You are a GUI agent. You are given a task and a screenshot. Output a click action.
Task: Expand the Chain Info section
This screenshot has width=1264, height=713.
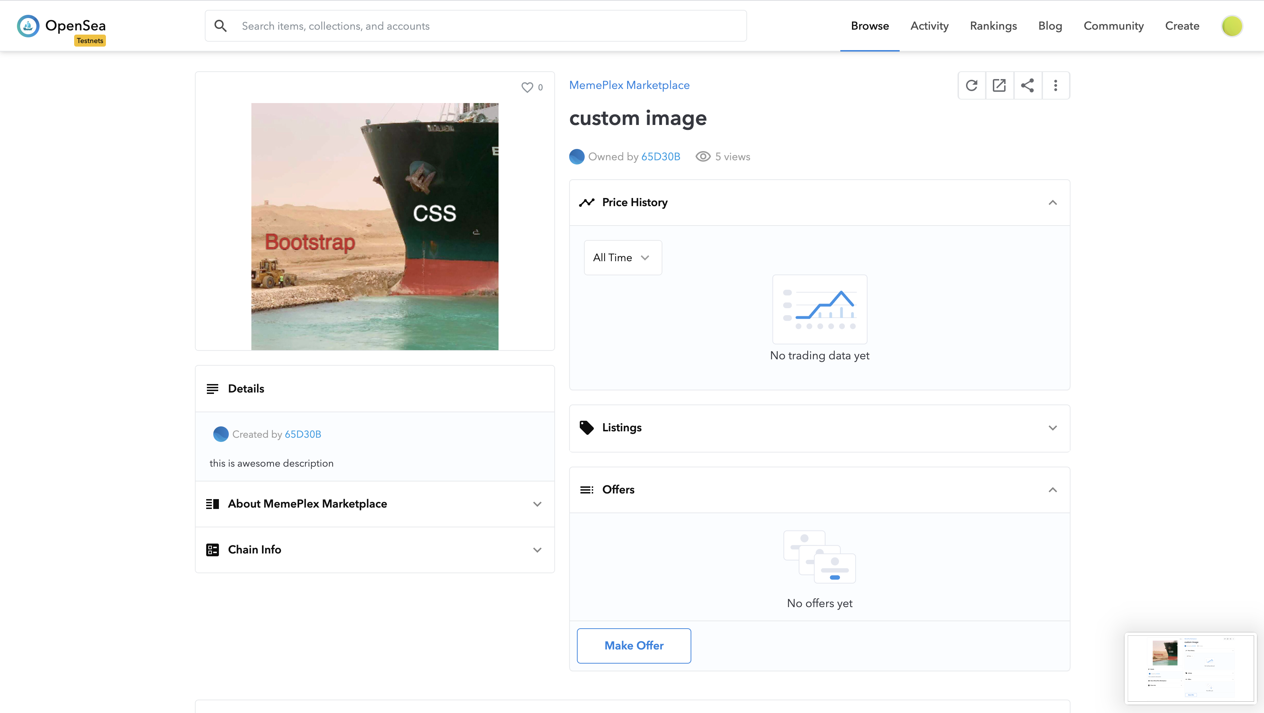[537, 550]
